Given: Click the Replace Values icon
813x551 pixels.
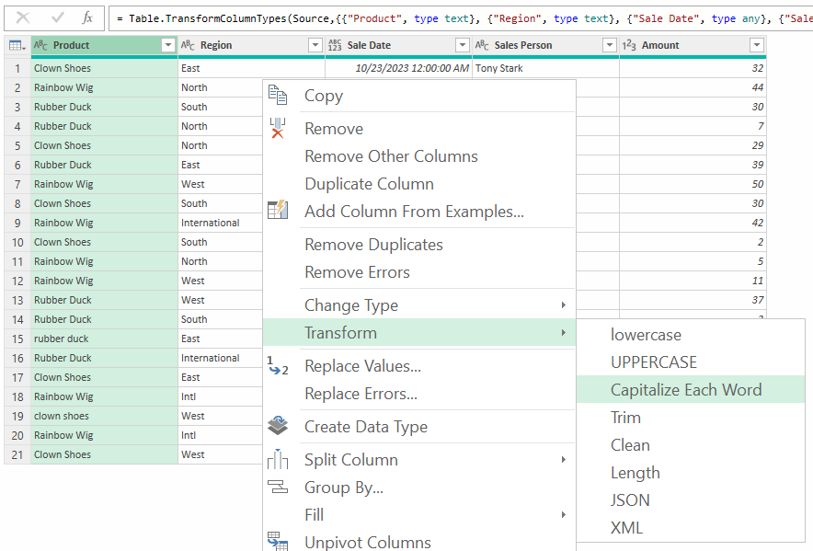Looking at the screenshot, I should tap(278, 366).
